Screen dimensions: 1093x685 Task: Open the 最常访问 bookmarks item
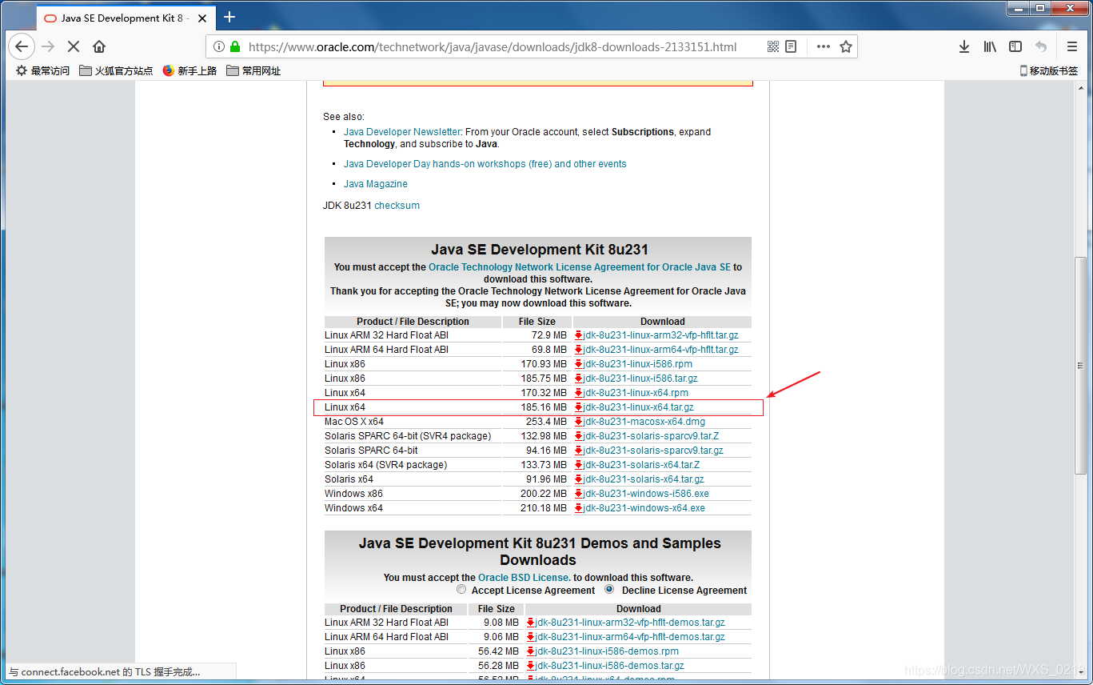pyautogui.click(x=43, y=70)
